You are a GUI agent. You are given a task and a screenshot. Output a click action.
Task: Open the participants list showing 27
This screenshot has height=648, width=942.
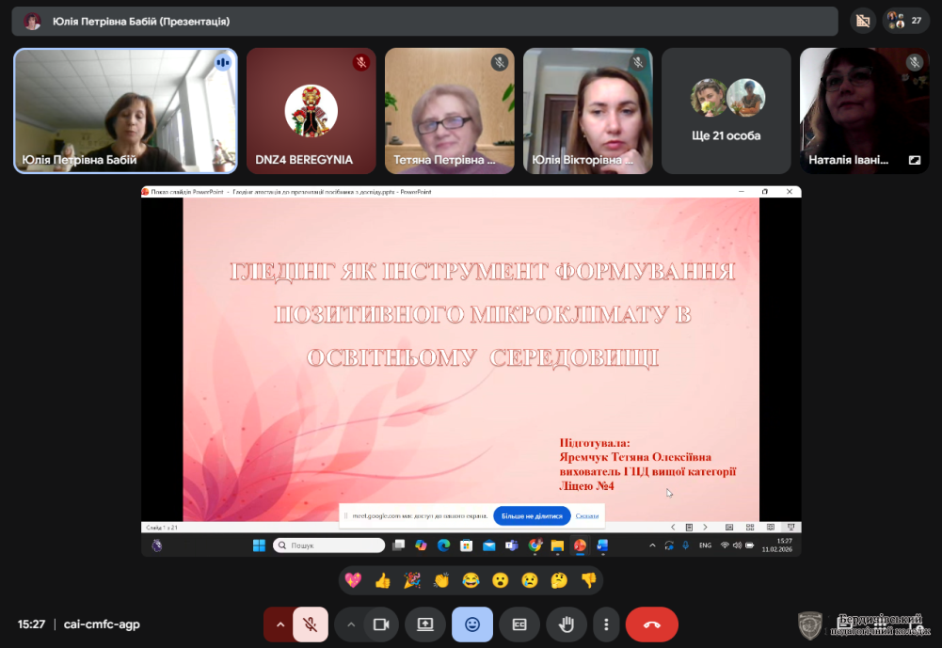907,21
